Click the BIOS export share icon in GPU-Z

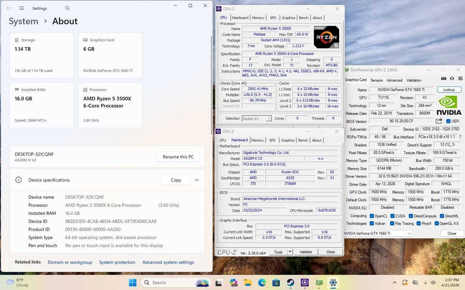(x=439, y=121)
